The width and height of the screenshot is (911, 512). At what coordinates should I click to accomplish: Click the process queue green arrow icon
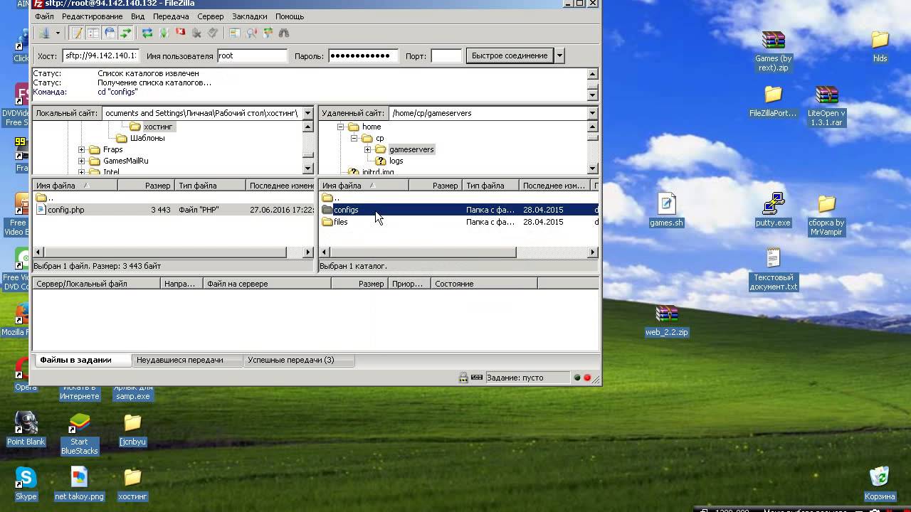click(x=164, y=33)
